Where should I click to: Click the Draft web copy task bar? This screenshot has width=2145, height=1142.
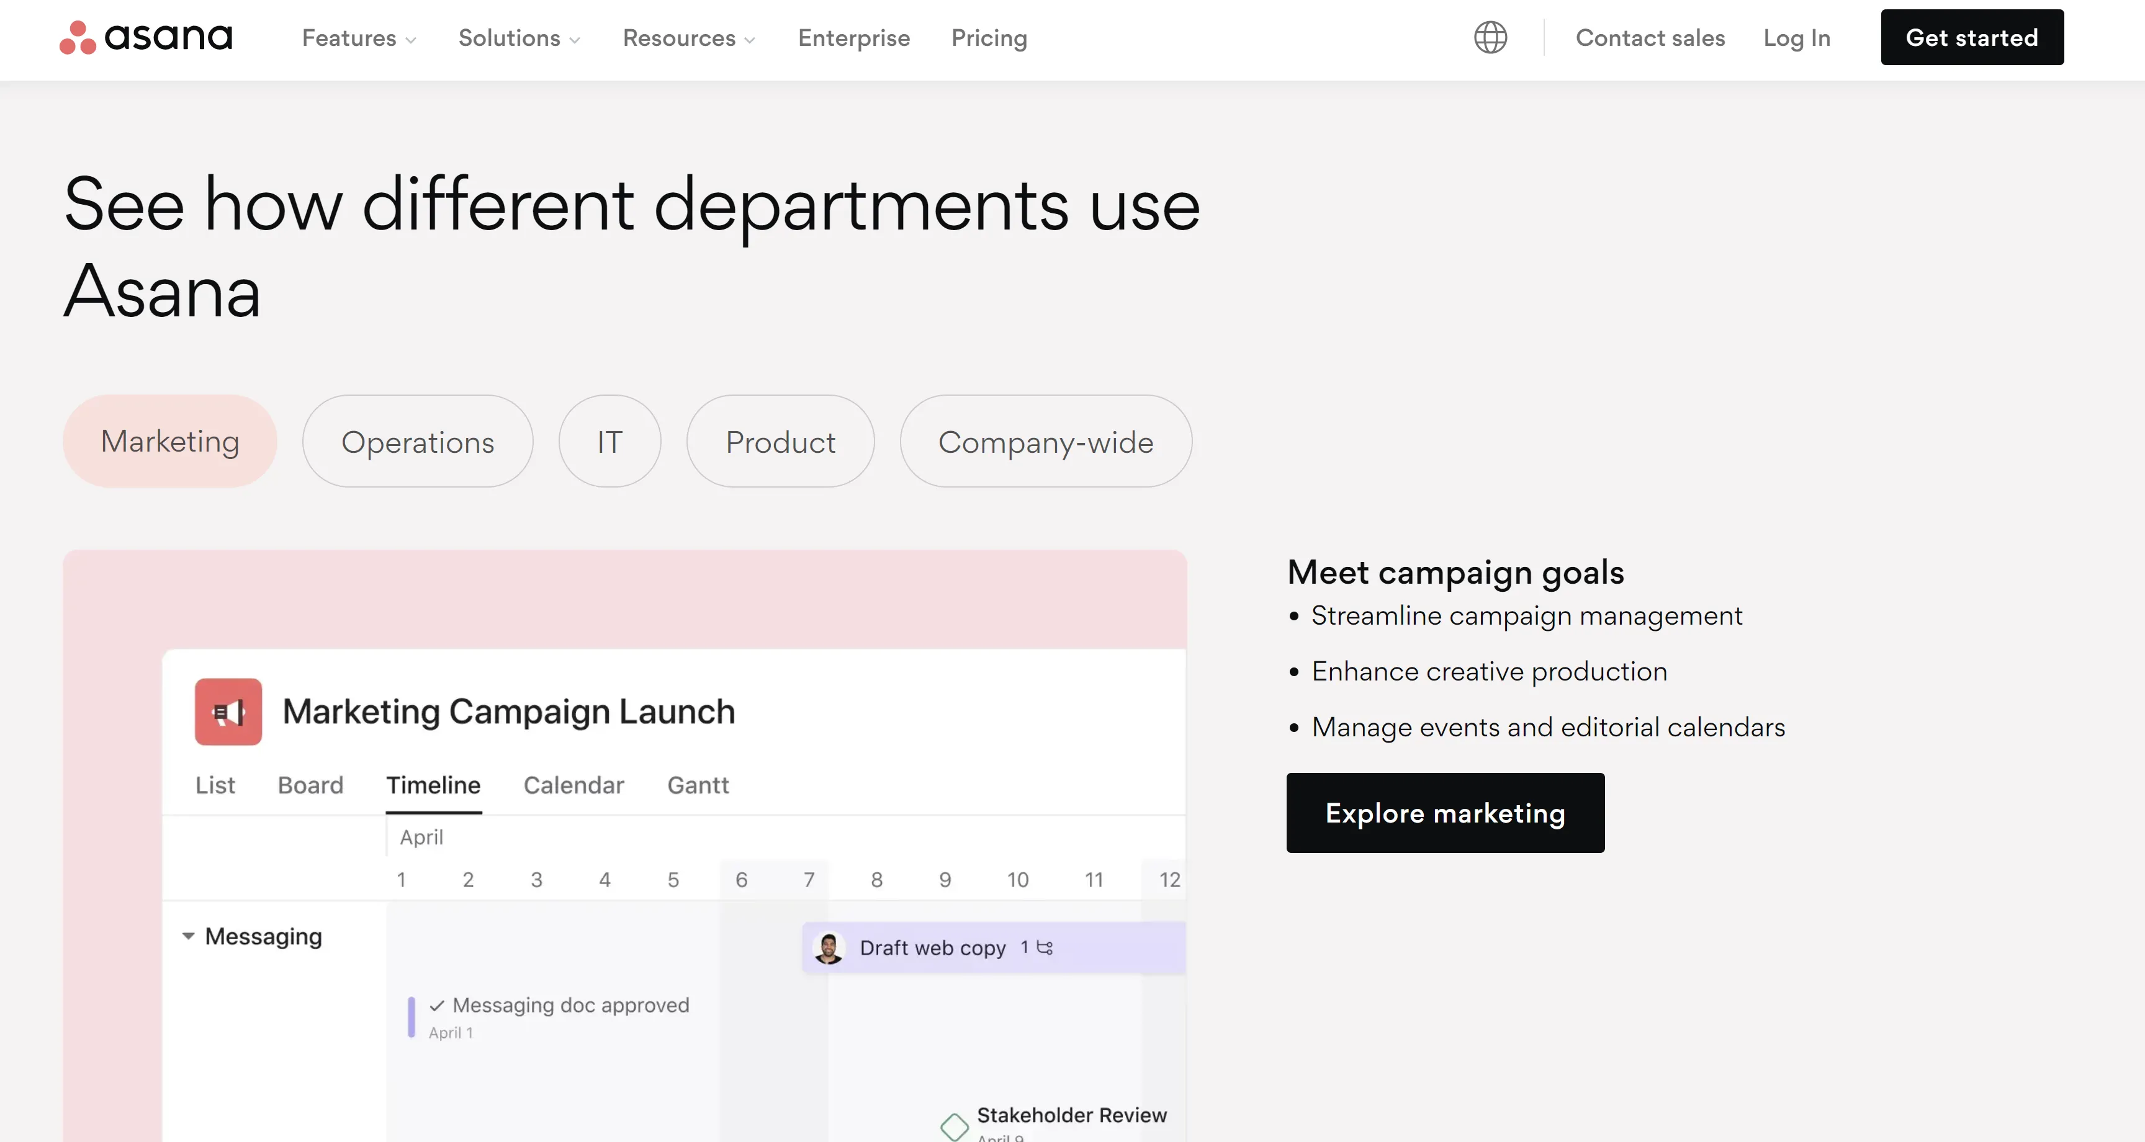click(994, 948)
